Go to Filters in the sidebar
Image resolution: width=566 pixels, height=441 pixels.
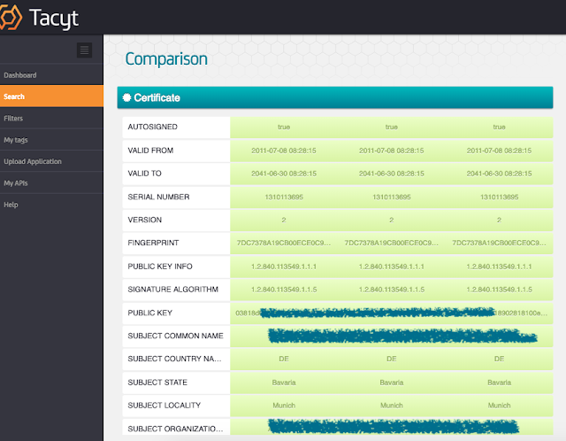point(13,118)
